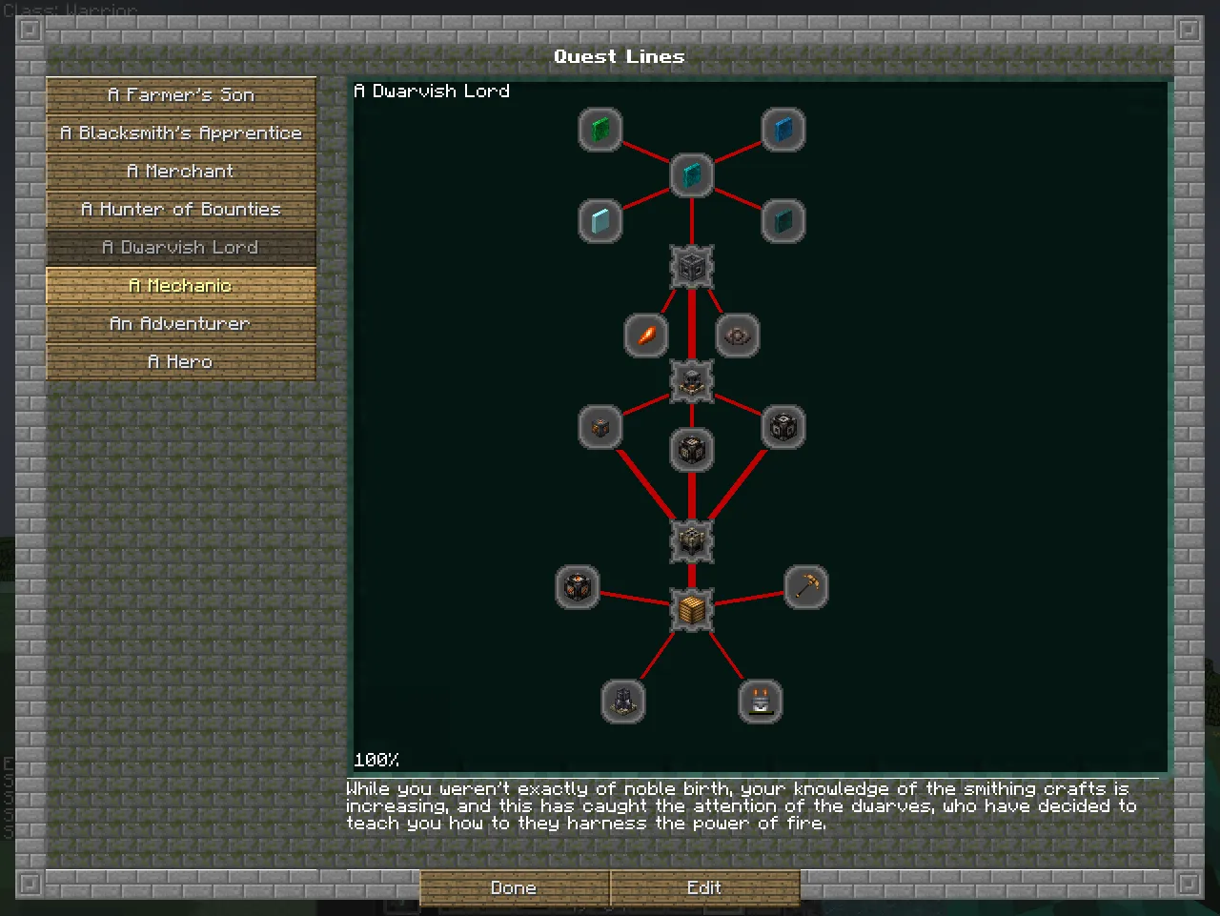Select the orange blaze item quest node

tap(646, 336)
